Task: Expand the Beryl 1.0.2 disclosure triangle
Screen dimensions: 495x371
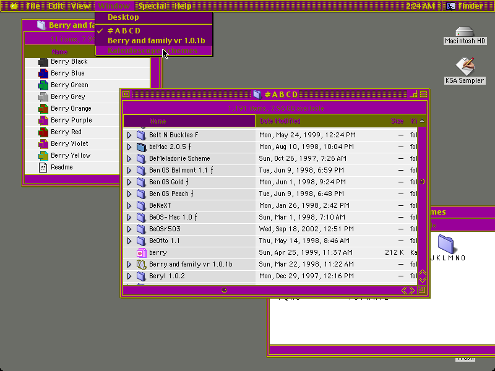Action: [x=129, y=276]
